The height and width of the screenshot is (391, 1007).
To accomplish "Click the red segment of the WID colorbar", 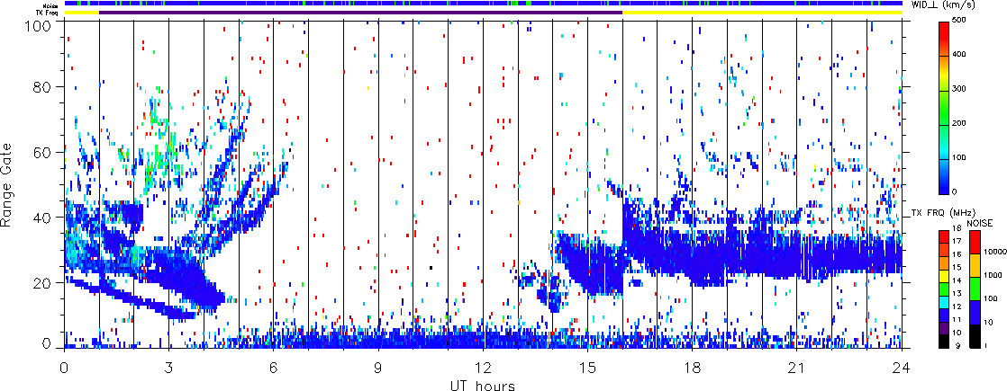I will 944,39.
